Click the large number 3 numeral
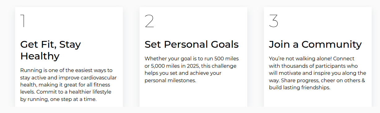This screenshot has height=113, width=380. [274, 21]
